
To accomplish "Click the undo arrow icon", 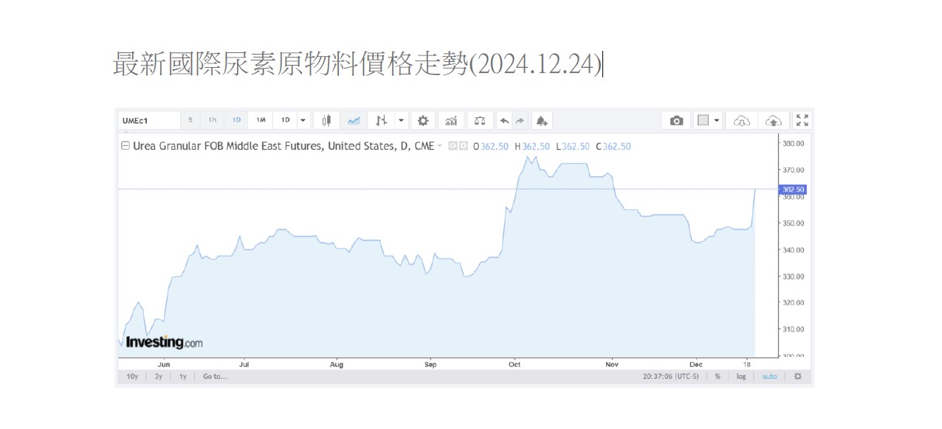I will click(504, 120).
